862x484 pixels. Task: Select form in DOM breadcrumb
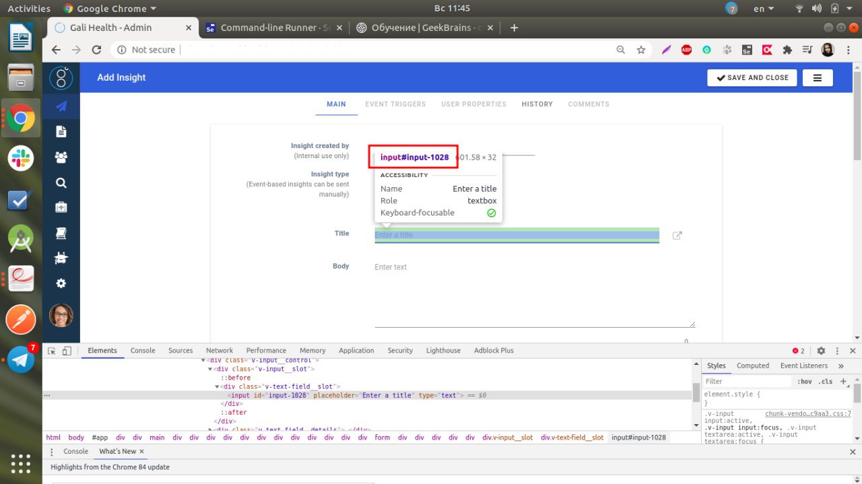382,438
